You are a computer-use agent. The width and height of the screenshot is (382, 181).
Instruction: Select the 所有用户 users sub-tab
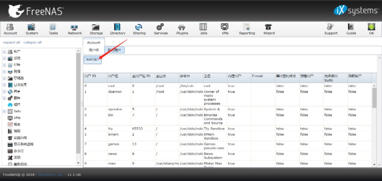point(114,50)
